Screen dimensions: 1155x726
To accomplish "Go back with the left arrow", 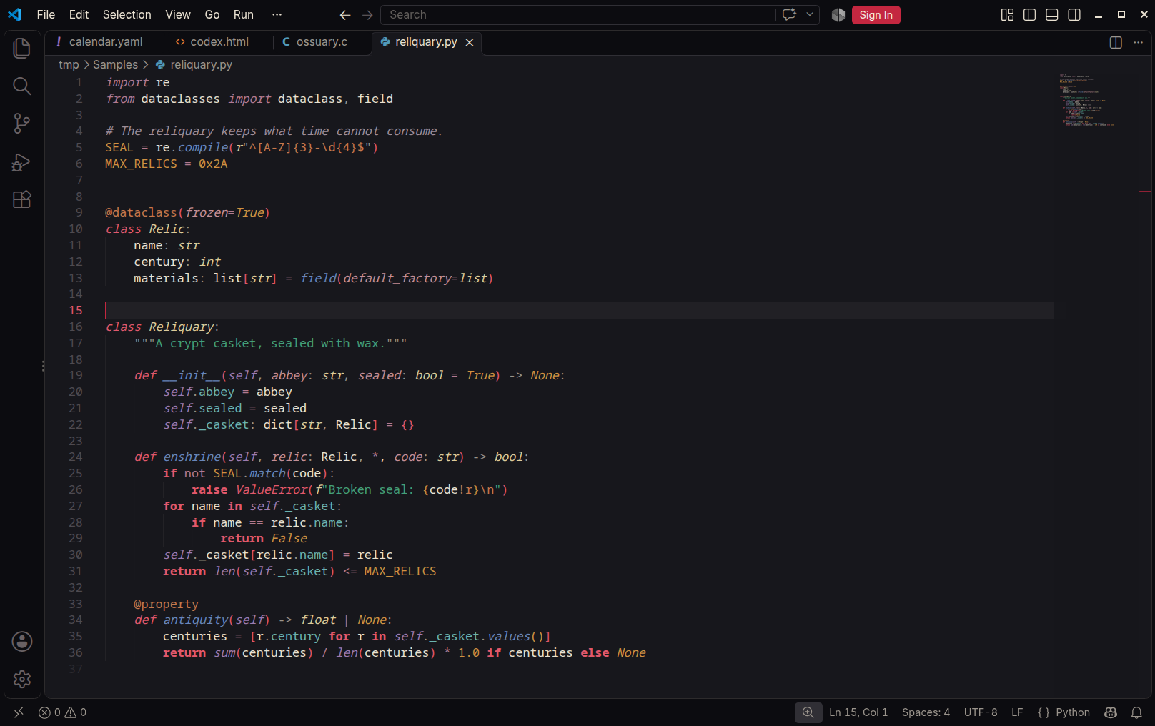I will click(x=345, y=15).
